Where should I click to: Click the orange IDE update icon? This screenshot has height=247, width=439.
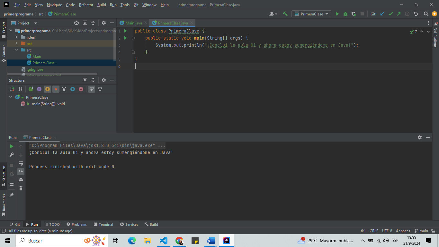coord(435,14)
